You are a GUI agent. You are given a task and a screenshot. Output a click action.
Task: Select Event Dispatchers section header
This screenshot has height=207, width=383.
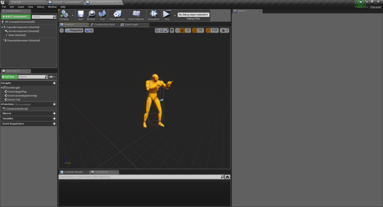(13, 124)
